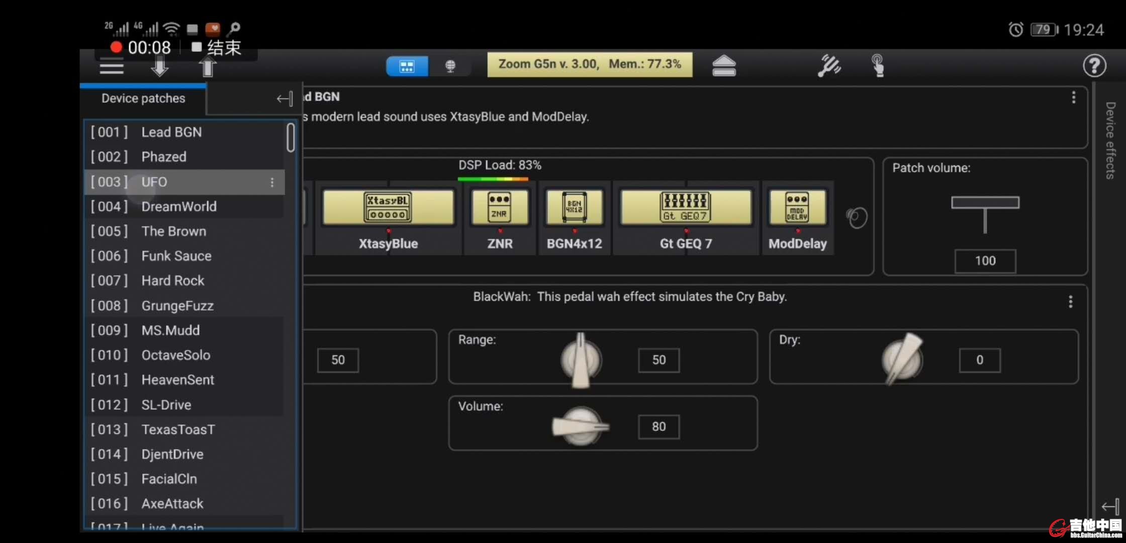Image resolution: width=1126 pixels, height=543 pixels.
Task: Select the DreamWorld patch
Action: pyautogui.click(x=179, y=207)
